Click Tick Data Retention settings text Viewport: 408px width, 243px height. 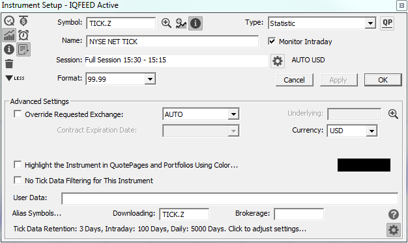[x=160, y=229]
